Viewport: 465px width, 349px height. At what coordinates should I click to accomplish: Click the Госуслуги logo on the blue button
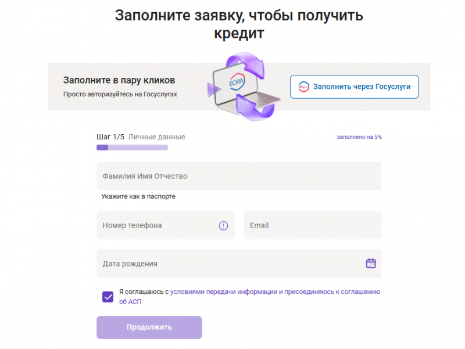point(303,86)
